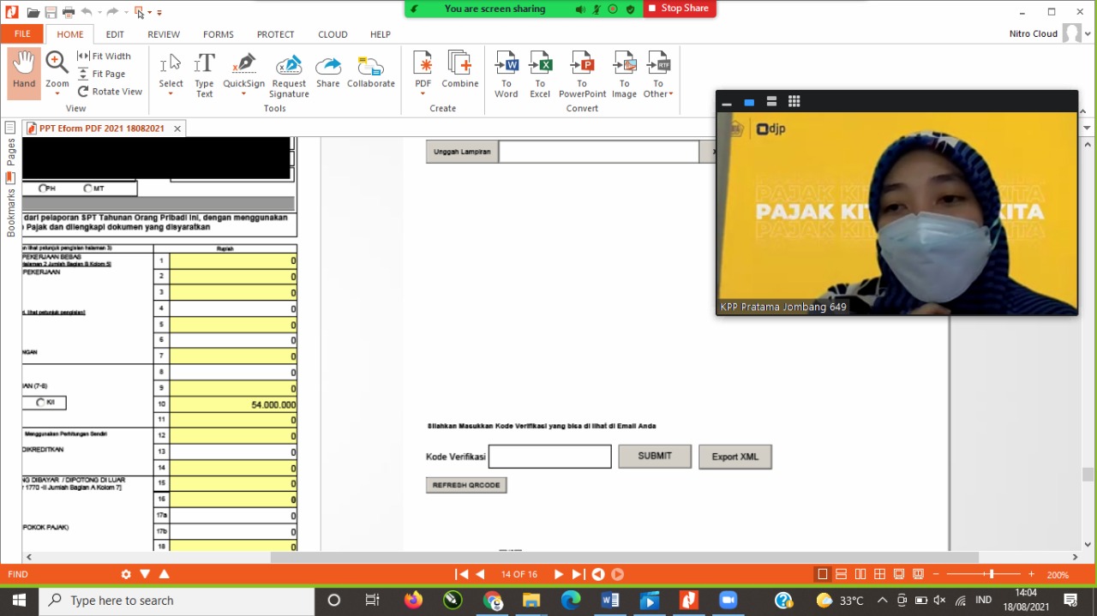
Task: Click the Export XML button
Action: pos(734,457)
